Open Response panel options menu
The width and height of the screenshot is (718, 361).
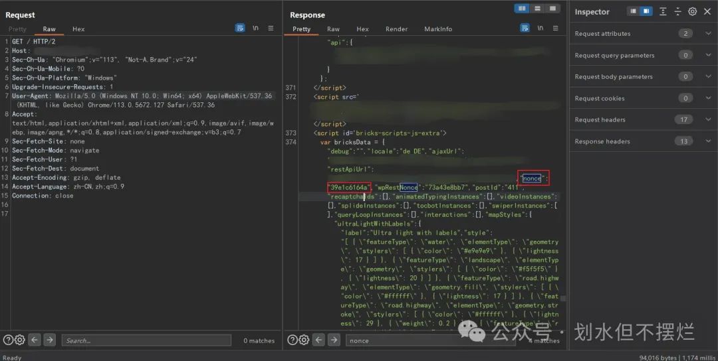(555, 29)
